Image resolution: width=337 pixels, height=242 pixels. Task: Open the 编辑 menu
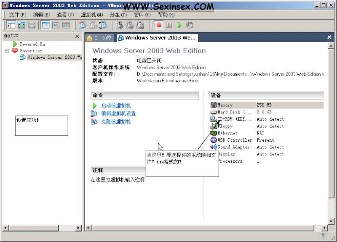(x=41, y=15)
